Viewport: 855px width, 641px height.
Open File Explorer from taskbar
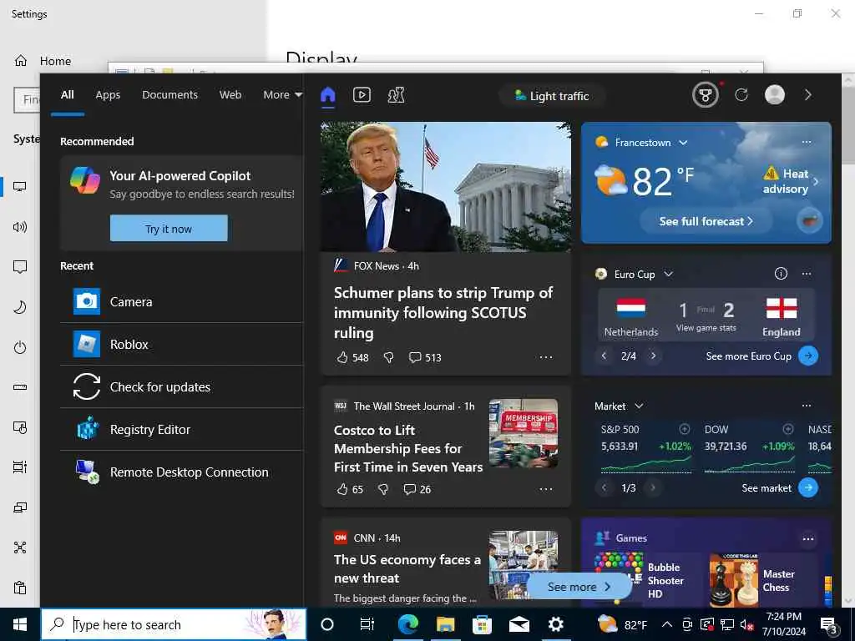pyautogui.click(x=445, y=624)
